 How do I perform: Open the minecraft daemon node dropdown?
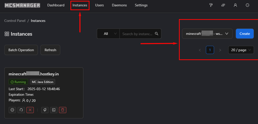point(207,34)
